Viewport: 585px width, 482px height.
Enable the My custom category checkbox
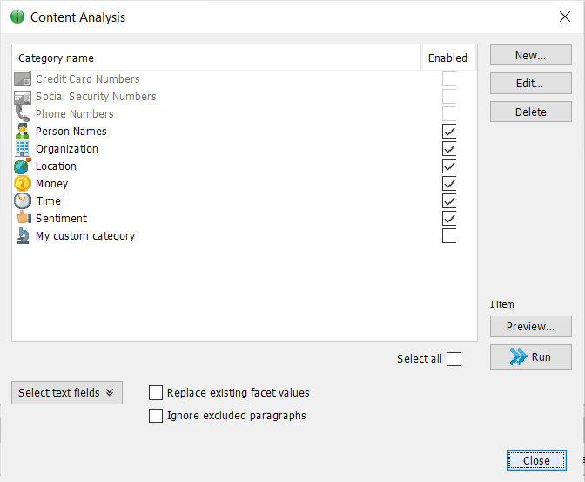click(449, 236)
